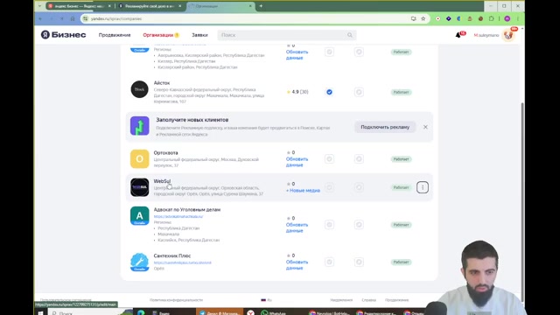Toggle the first checkbox in WebSul row
This screenshot has height=315, width=560.
(x=329, y=187)
